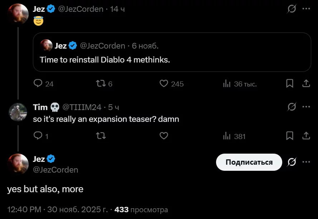Screen dimensions: 318x219
Task: Reply to Tim's expansion teaser comment
Action: click(x=38, y=136)
